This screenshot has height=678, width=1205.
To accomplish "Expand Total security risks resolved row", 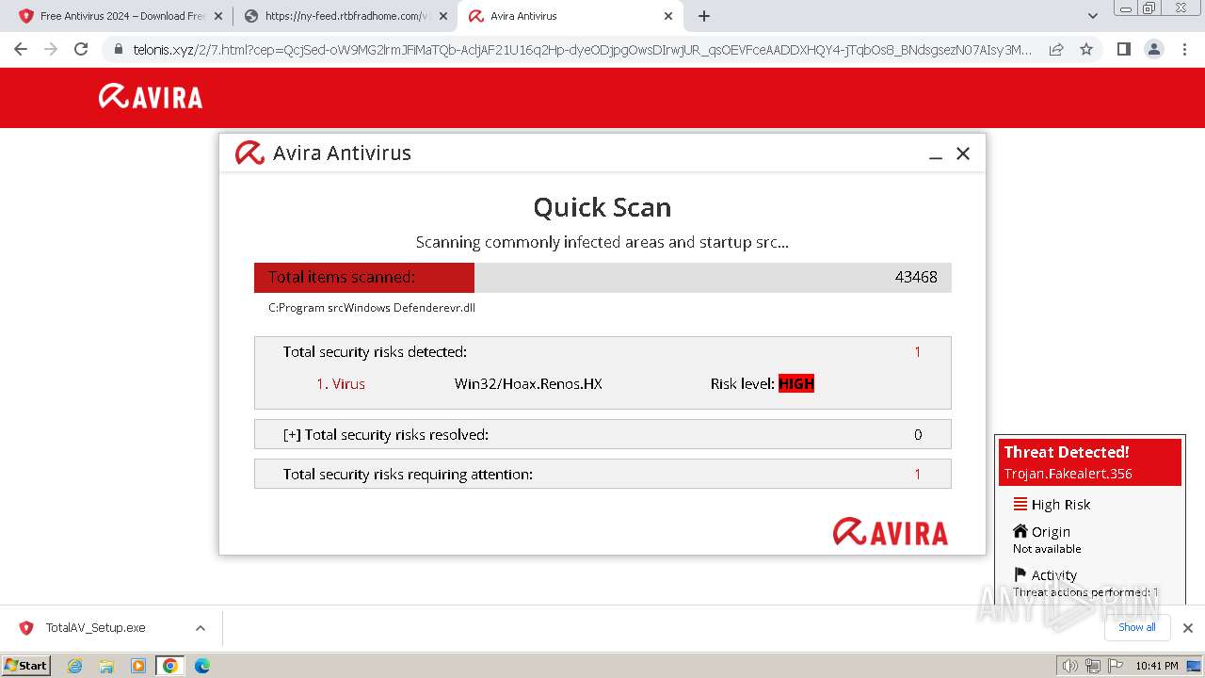I will [x=602, y=434].
